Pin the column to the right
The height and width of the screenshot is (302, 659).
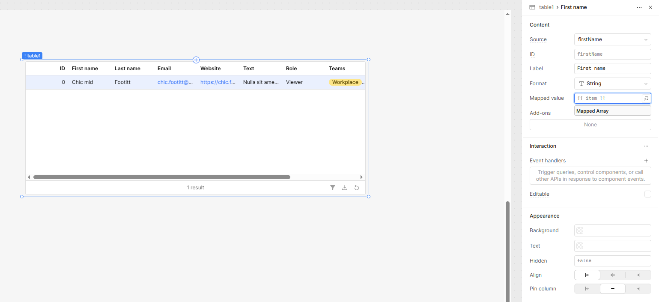[x=638, y=289]
